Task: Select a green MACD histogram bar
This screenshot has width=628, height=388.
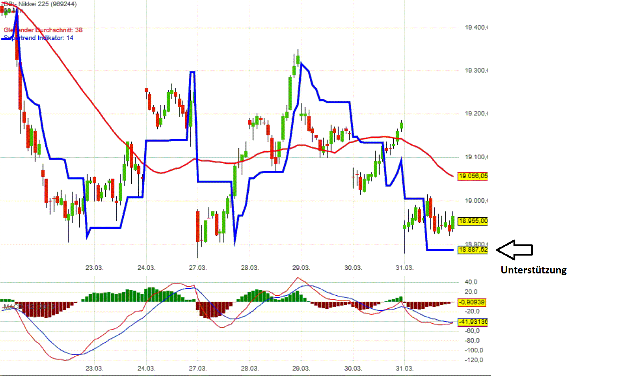Action: [149, 294]
